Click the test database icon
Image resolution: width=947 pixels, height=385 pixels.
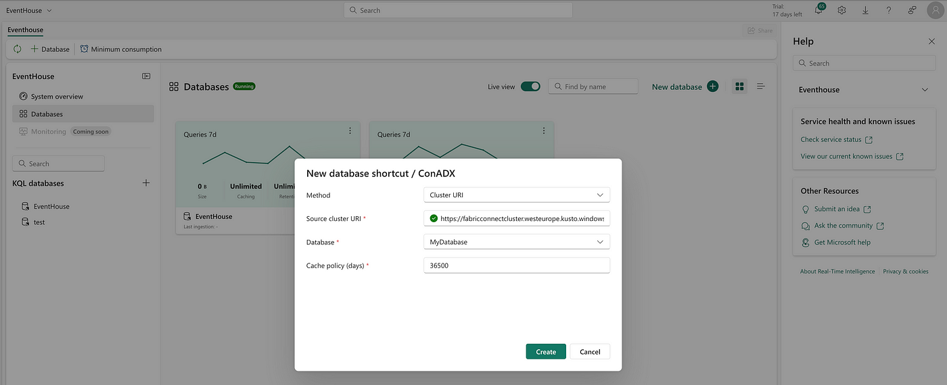point(25,222)
